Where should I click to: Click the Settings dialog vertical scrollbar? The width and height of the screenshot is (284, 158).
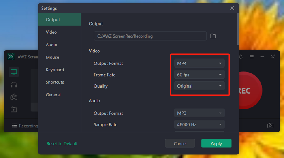click(238, 29)
